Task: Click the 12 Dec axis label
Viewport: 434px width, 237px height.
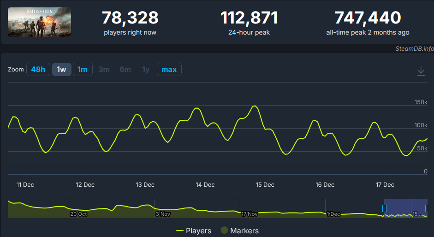Action: 85,185
